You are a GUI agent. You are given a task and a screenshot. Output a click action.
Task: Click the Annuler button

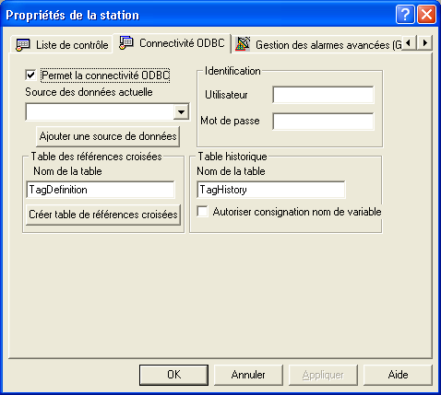pos(248,375)
